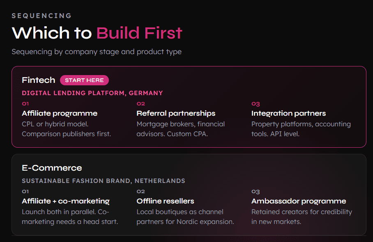The image size is (373, 242).
Task: Click the Digital Lending Platform, Germany subtitle
Action: coord(92,93)
